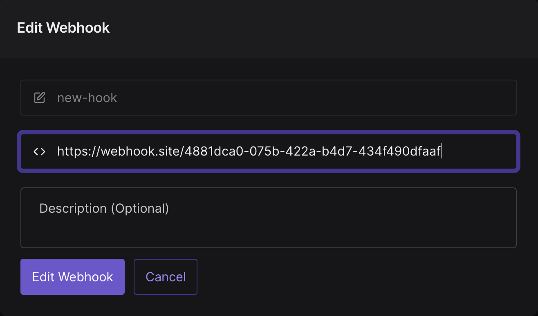The width and height of the screenshot is (538, 316).
Task: Click inside the webhook URL input field
Action: click(x=269, y=151)
